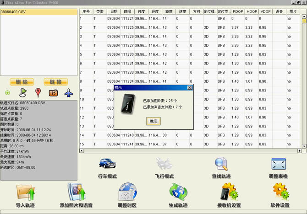The height and width of the screenshot is (214, 307).
Task: Confirm the dialog with 确定 button
Action: coord(153,121)
